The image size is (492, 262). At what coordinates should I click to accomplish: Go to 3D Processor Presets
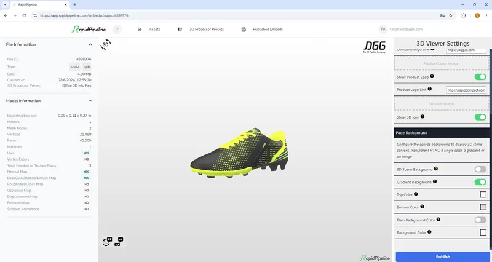(200, 29)
